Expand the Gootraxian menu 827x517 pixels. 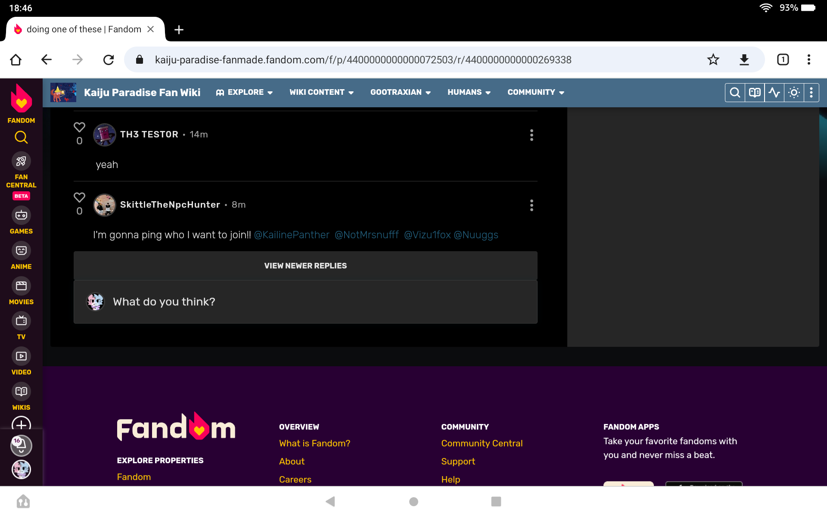tap(401, 92)
